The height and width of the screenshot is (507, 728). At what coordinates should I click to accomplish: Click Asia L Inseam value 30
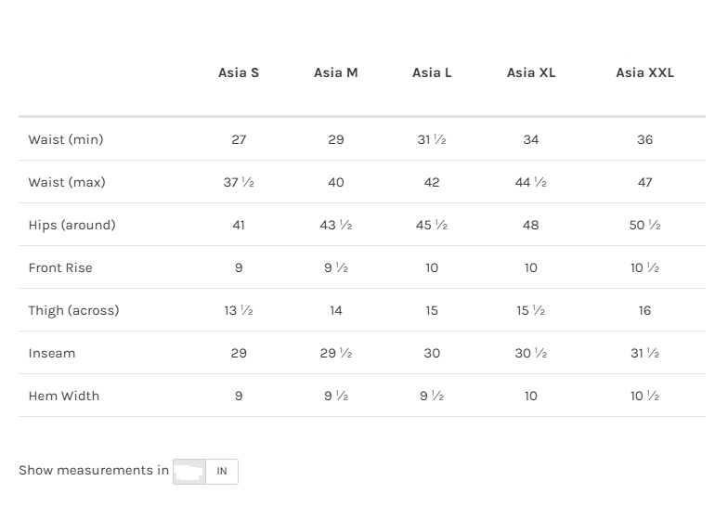click(x=432, y=353)
